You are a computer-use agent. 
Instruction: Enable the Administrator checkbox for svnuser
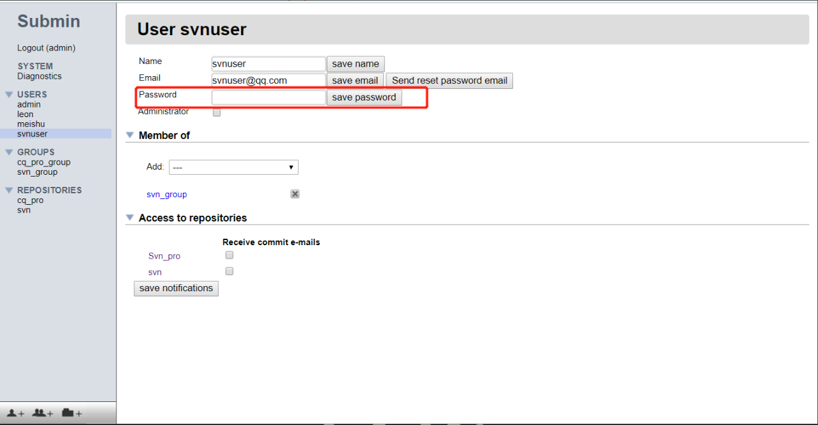coord(216,112)
